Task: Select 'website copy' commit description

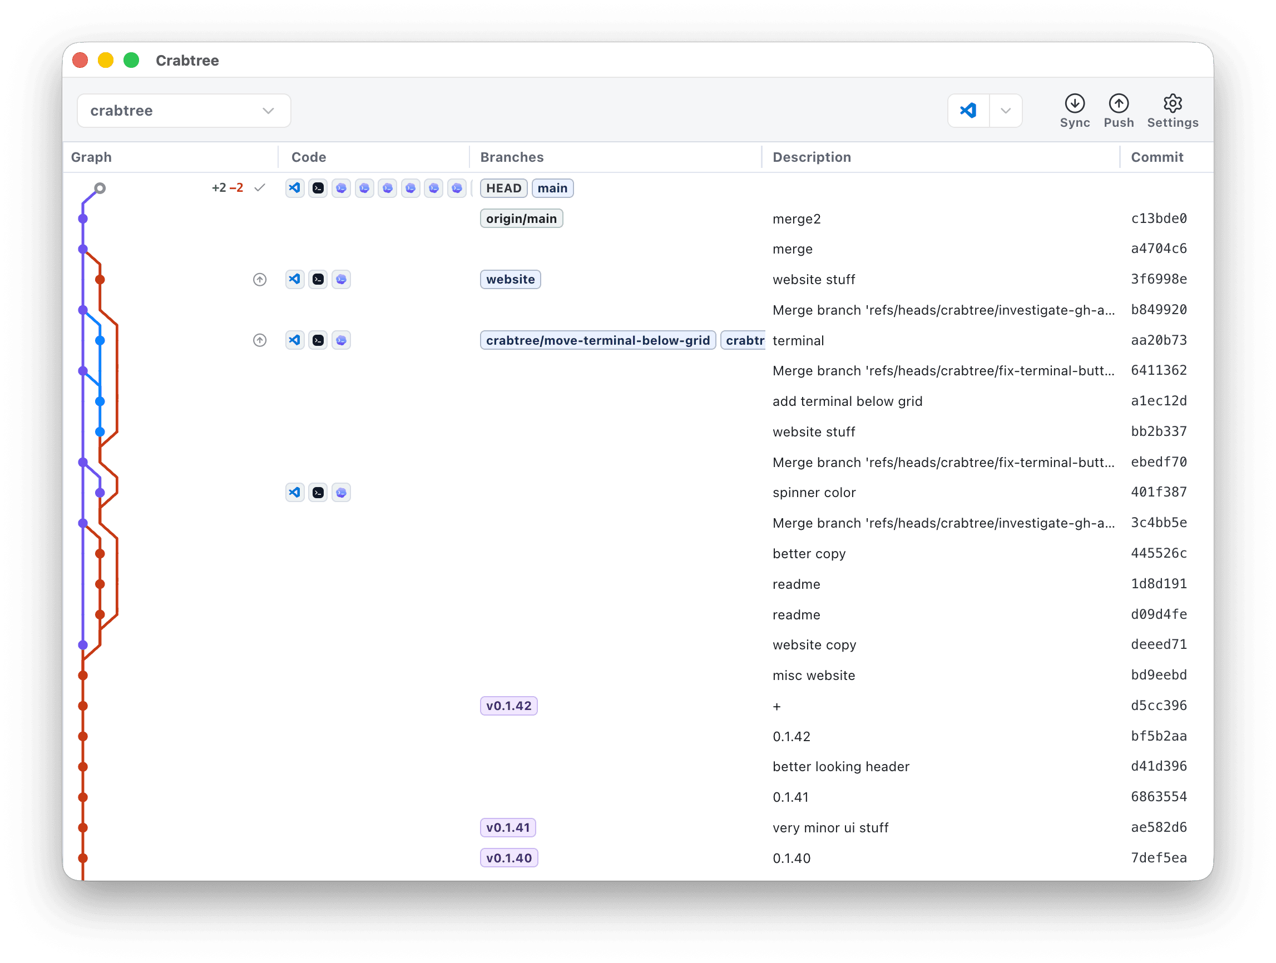Action: pyautogui.click(x=814, y=645)
